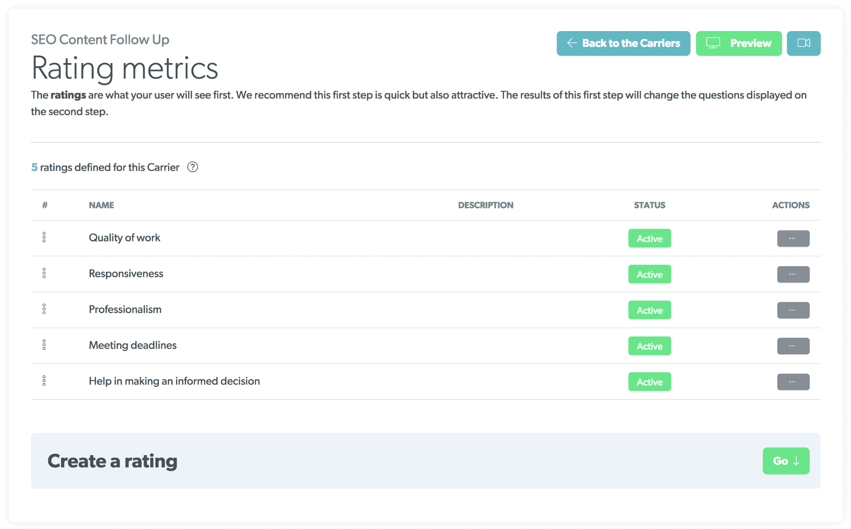Click the Back to the Carriers button
Viewport: 851px width, 529px height.
(623, 43)
